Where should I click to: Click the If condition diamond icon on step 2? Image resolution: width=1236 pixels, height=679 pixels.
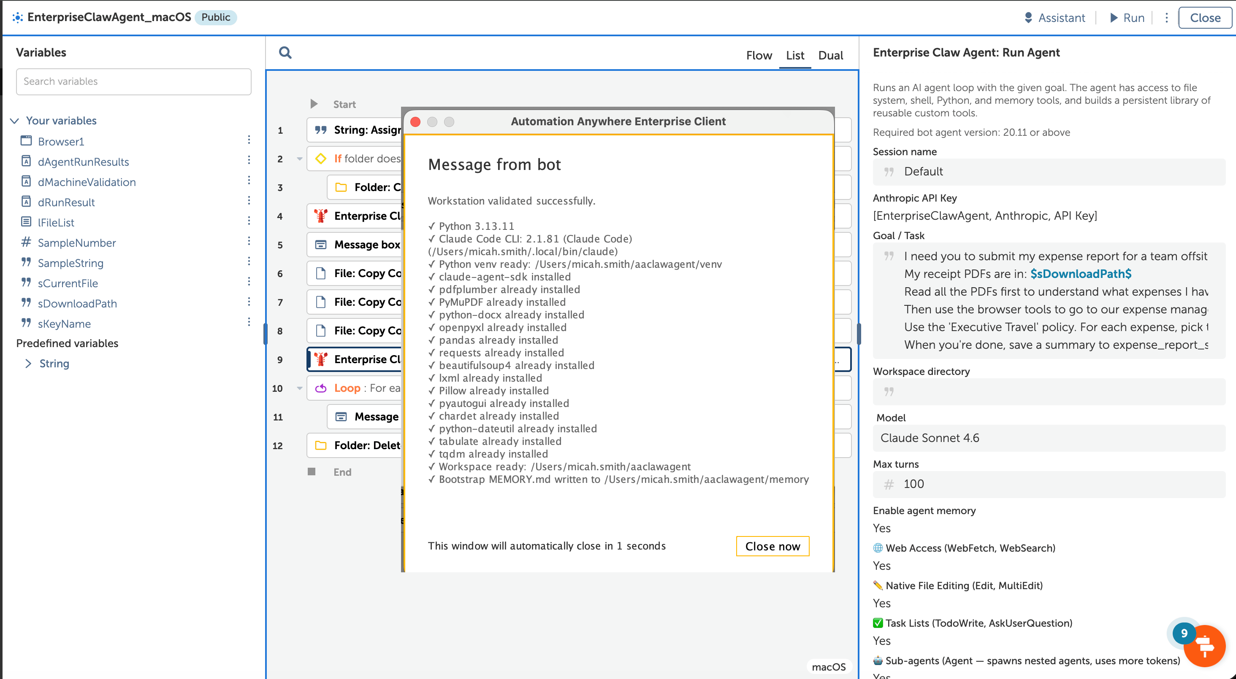click(320, 159)
